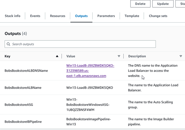Sort by Key column ascending arrow
Screen dimensions: 185x130
coord(57,56)
